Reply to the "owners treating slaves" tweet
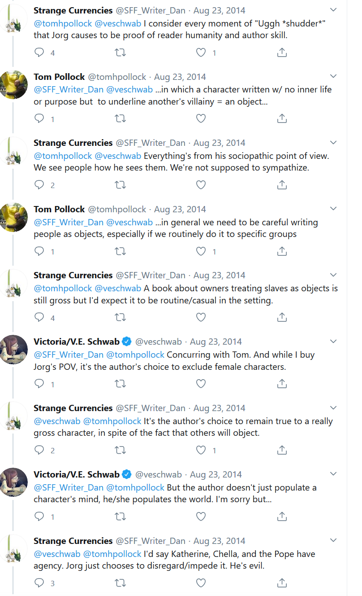Screen dimensions: 362x596 (39, 317)
